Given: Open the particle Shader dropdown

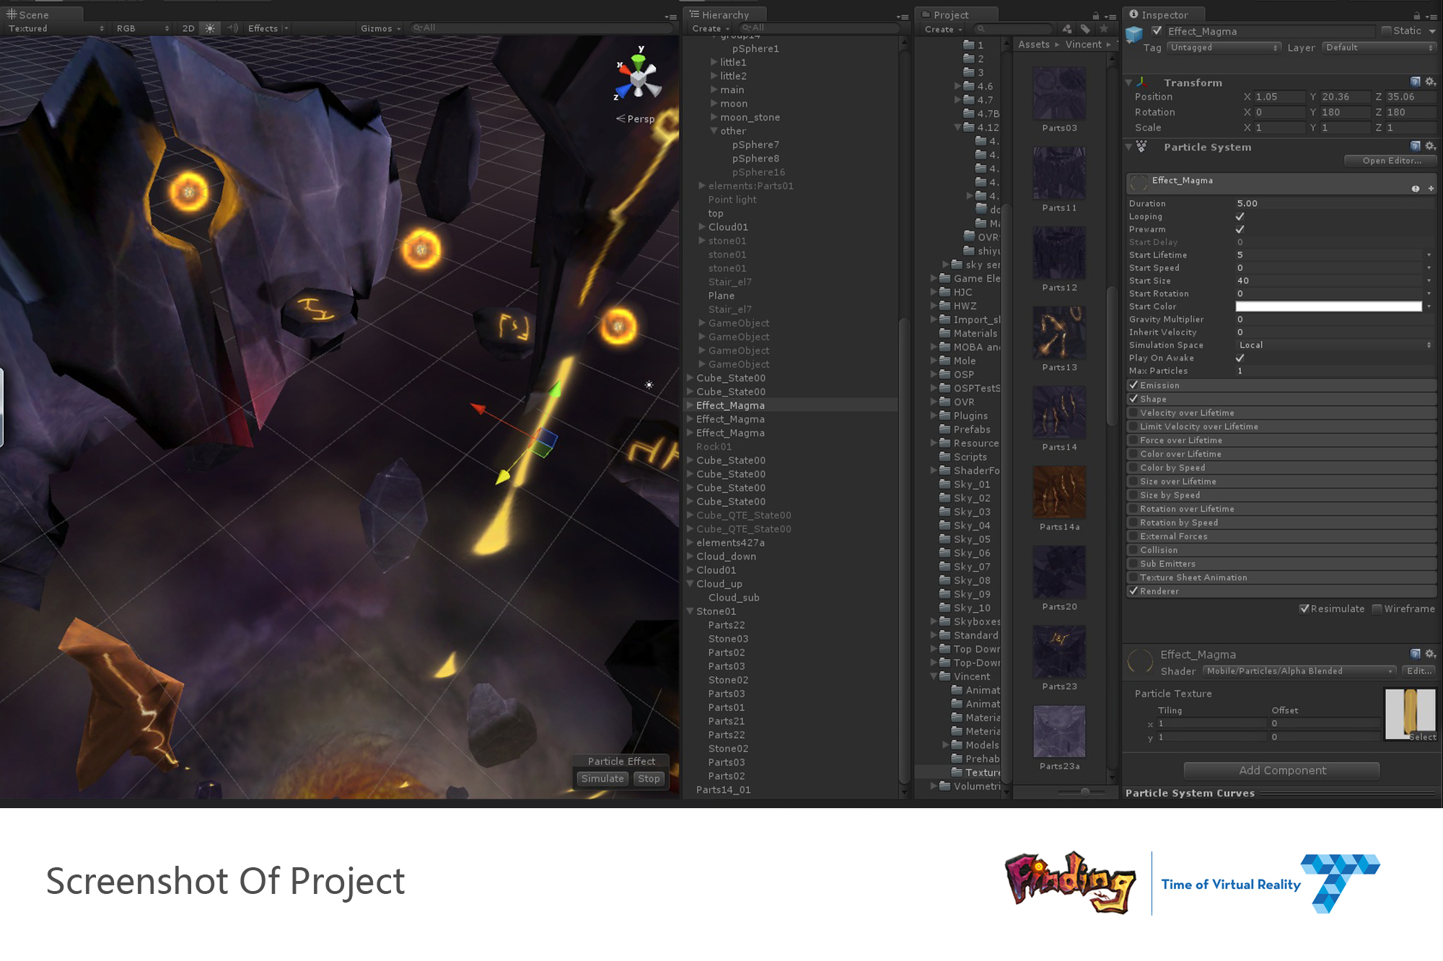Looking at the screenshot, I should 1299,671.
